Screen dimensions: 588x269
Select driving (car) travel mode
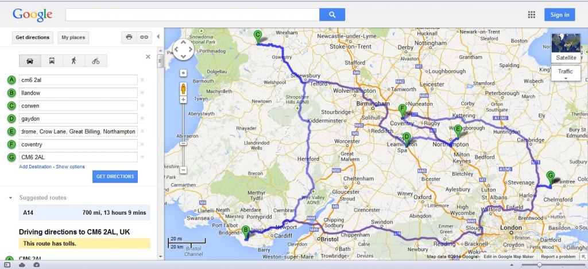[30, 61]
